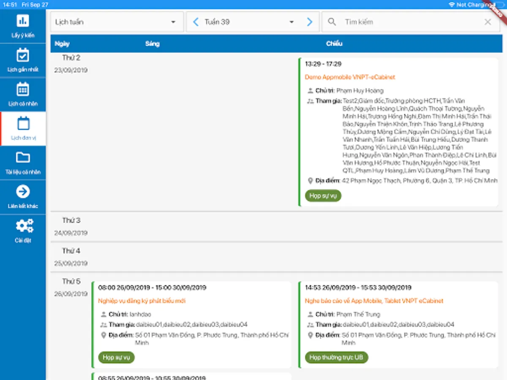Screen dimensions: 507x380
Task: Click the 13:29 - 17:29 meeting time
Action: click(x=323, y=64)
